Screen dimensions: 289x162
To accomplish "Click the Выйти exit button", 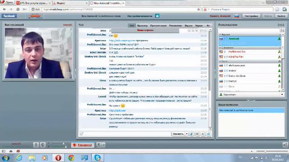I will click(281, 16).
